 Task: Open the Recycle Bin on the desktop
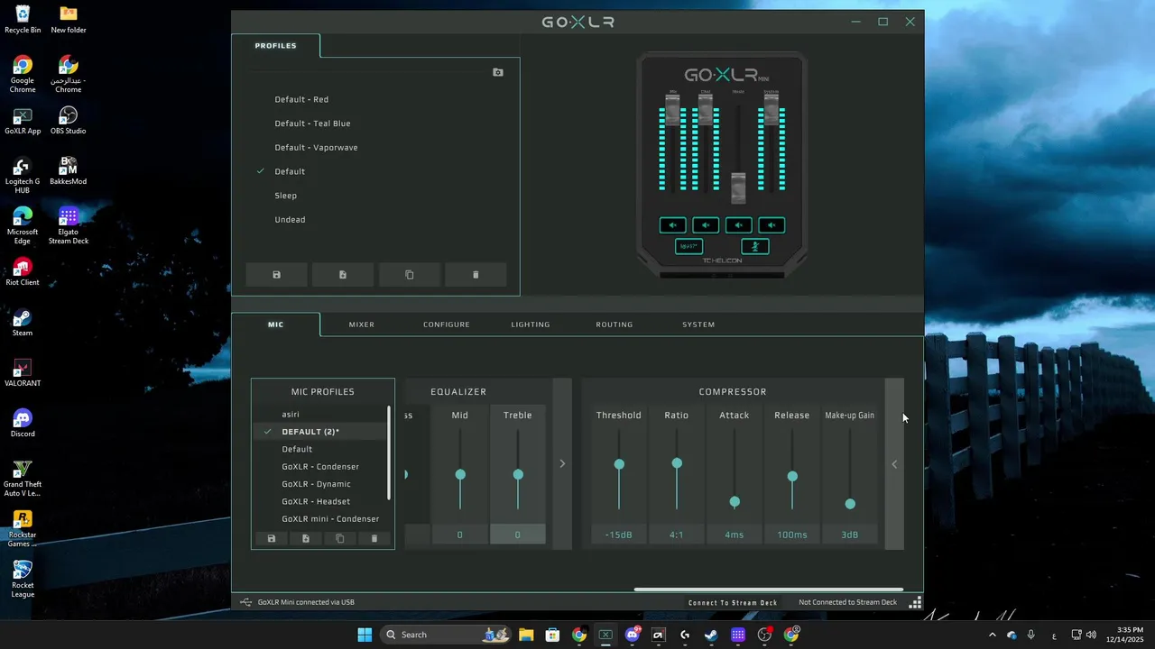23,20
